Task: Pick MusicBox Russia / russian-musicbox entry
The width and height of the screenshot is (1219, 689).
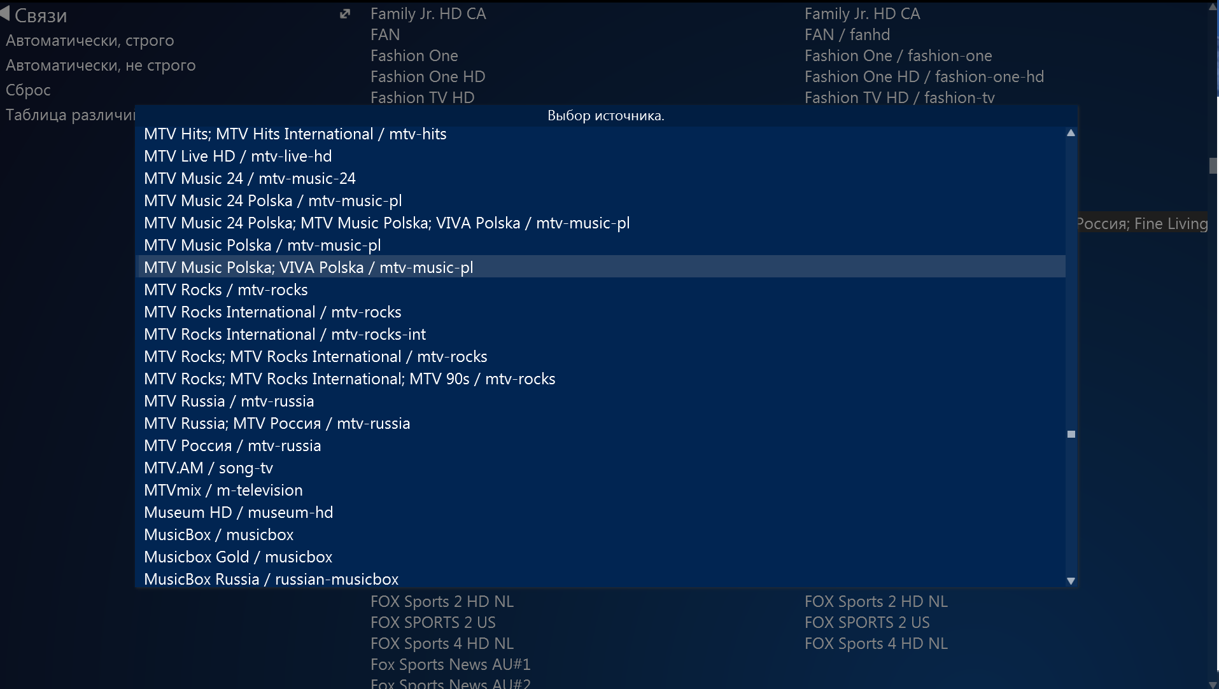Action: coord(271,579)
